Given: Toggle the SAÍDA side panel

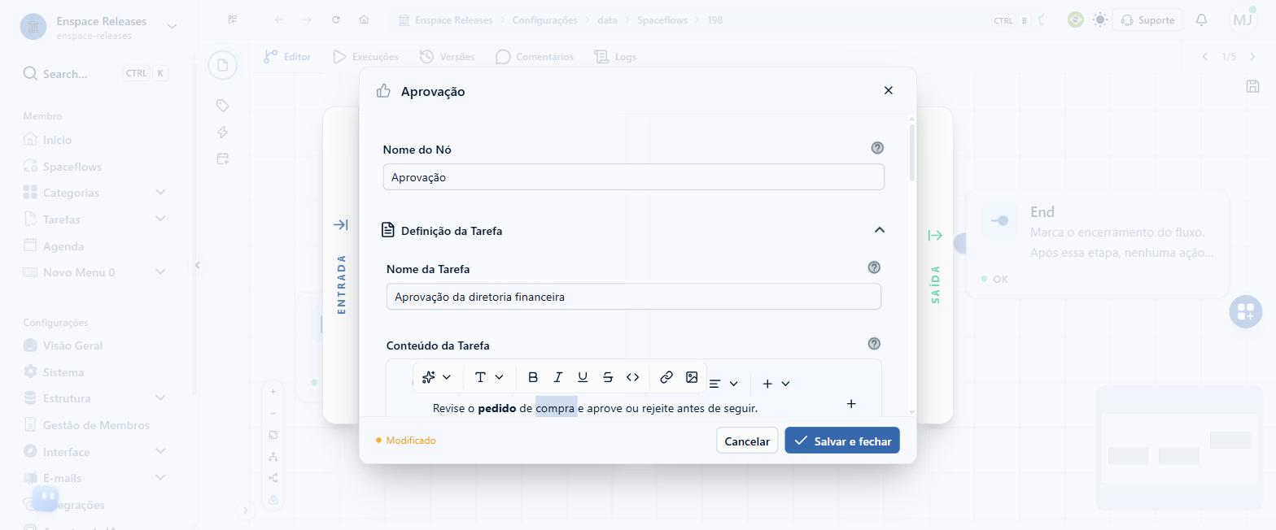Looking at the screenshot, I should coord(935,236).
